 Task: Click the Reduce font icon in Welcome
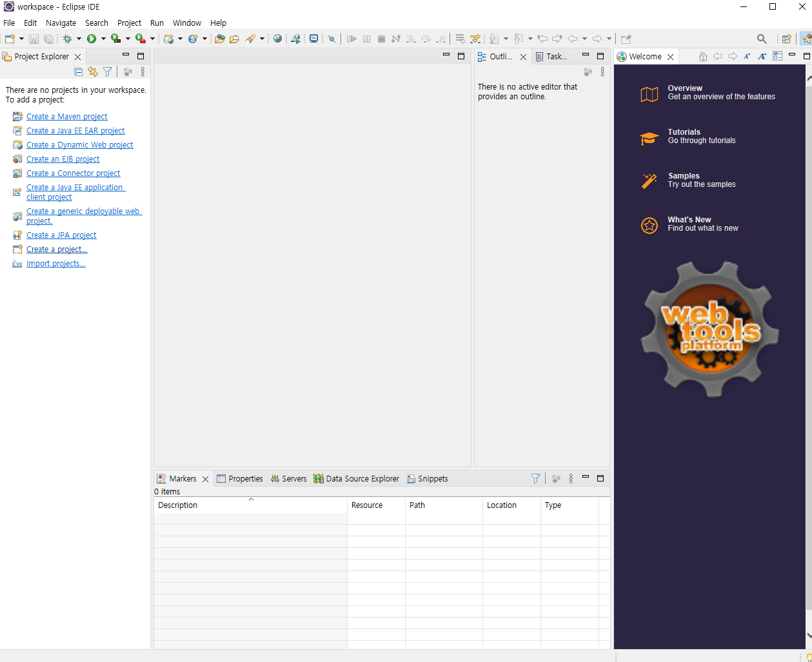(x=747, y=57)
